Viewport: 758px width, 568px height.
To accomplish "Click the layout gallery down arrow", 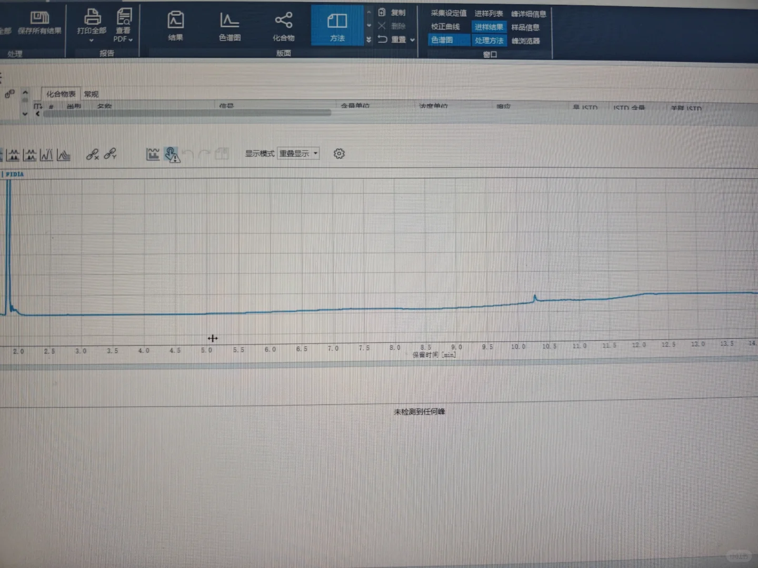I will (x=368, y=26).
